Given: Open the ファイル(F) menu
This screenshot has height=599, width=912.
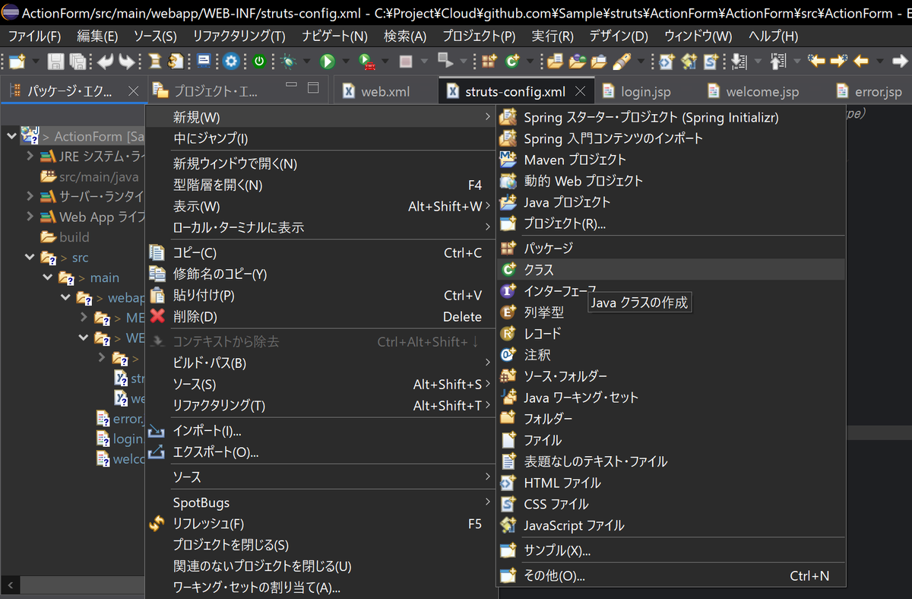Looking at the screenshot, I should [34, 36].
